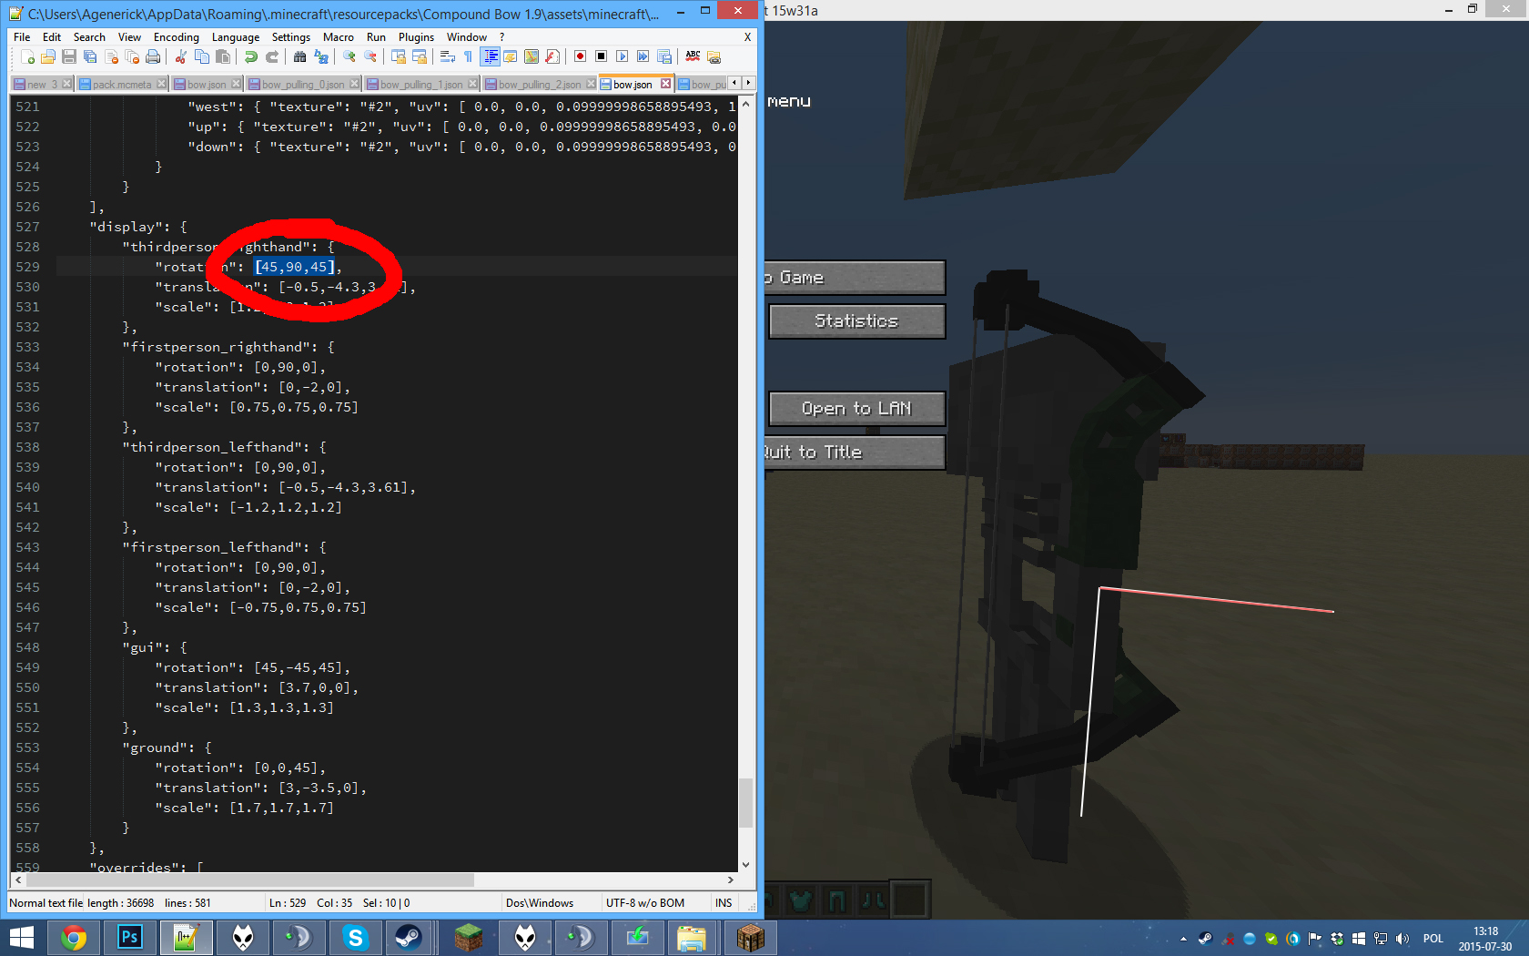Click the Print toolbar icon

pos(153,57)
